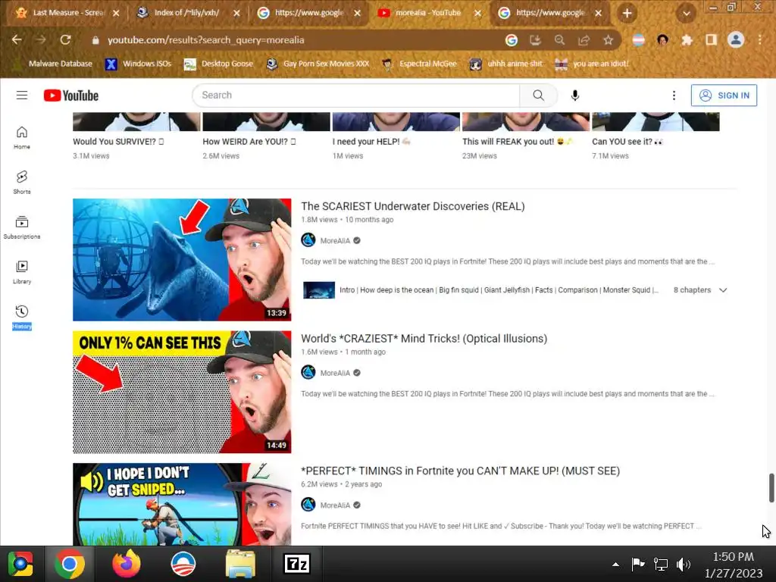Start voice search with the microphone icon
The height and width of the screenshot is (582, 776).
coord(574,95)
